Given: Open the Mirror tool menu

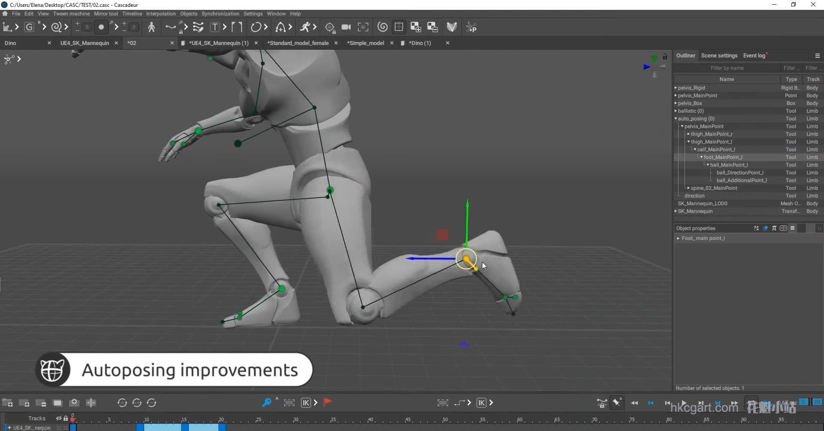Looking at the screenshot, I should point(106,14).
